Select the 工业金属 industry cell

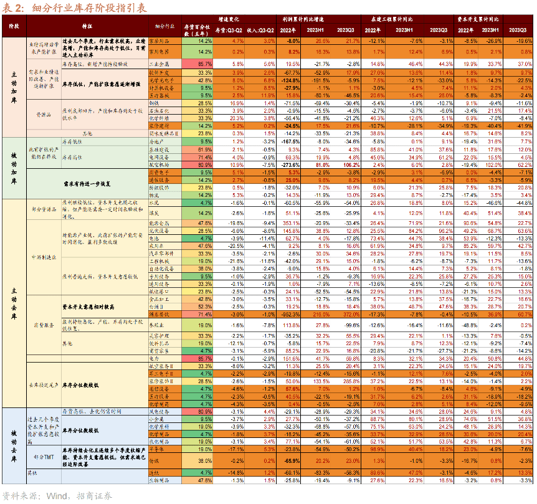pos(162,64)
